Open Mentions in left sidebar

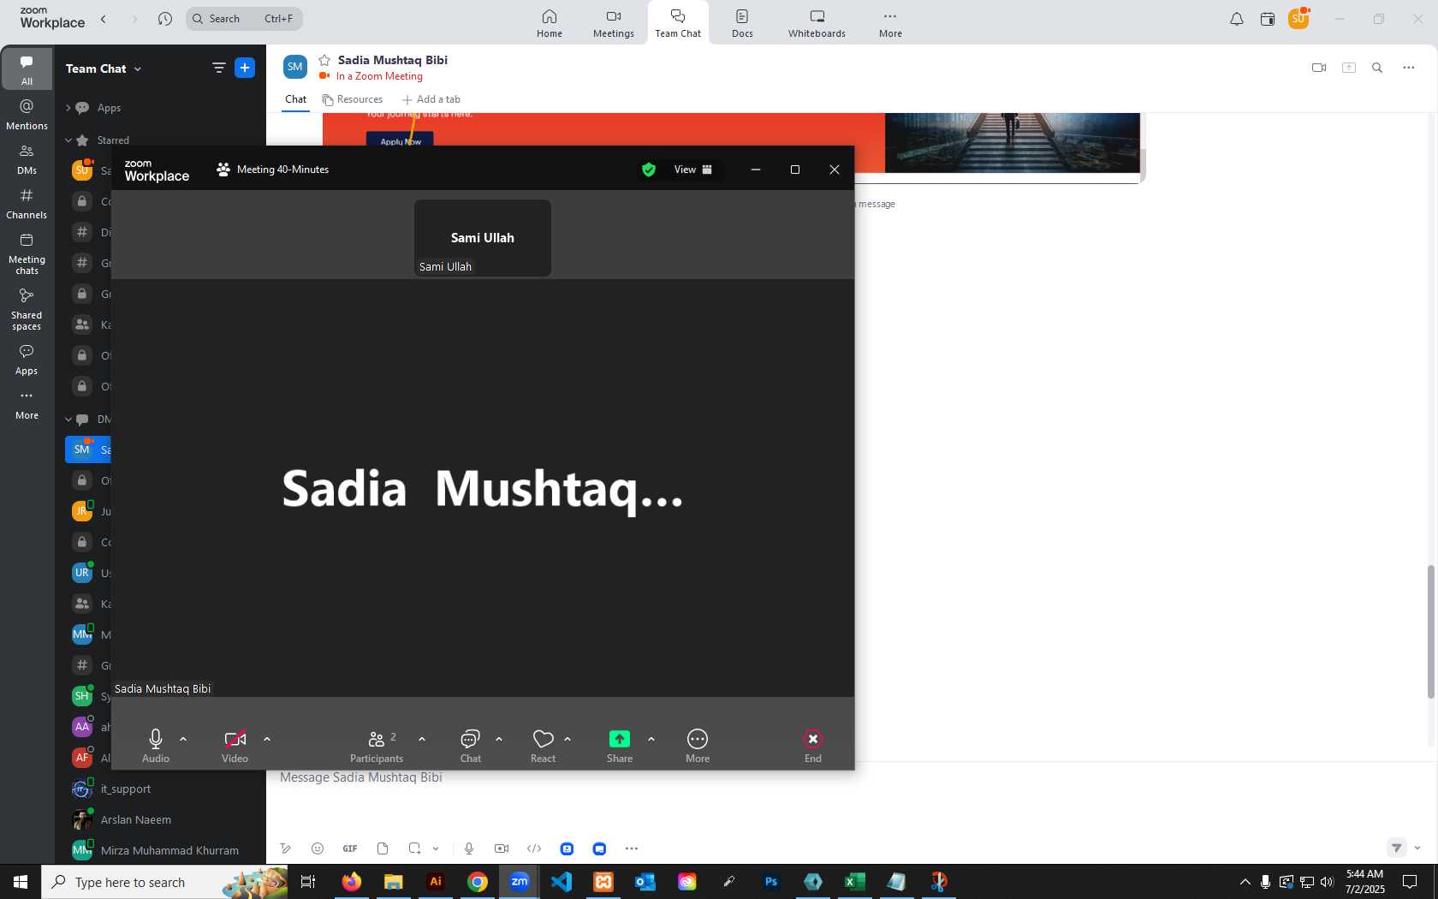tap(27, 114)
